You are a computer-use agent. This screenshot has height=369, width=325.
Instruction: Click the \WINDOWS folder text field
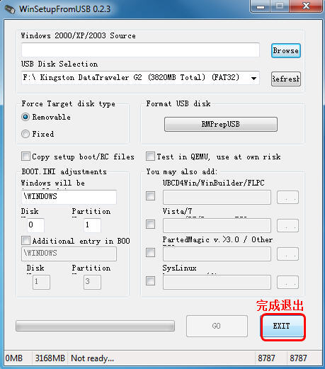coord(69,197)
